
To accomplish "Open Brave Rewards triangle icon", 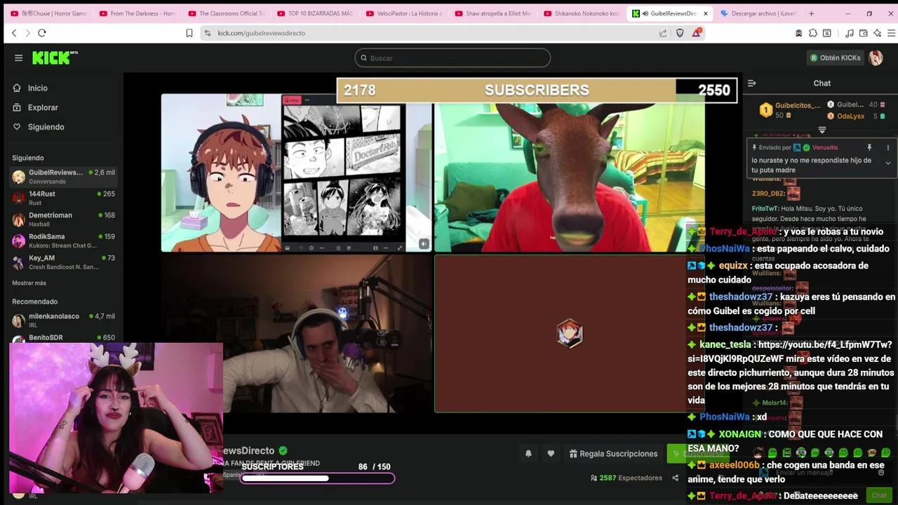I will pyautogui.click(x=697, y=33).
